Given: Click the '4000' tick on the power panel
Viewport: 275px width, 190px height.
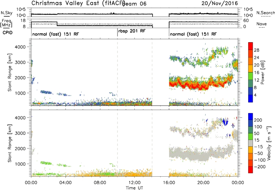Looking at the screenshot, I should [x=20, y=47].
